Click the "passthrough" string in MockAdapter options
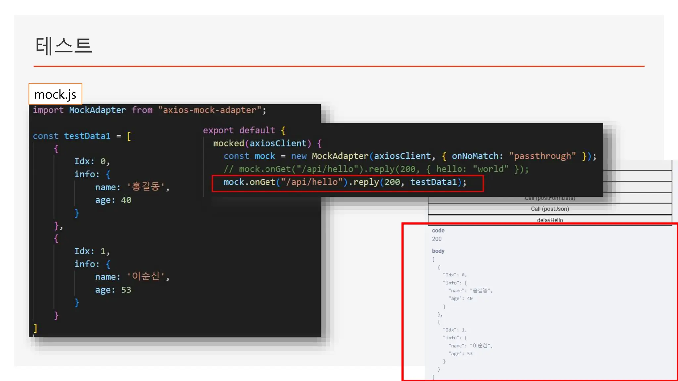 (x=543, y=156)
